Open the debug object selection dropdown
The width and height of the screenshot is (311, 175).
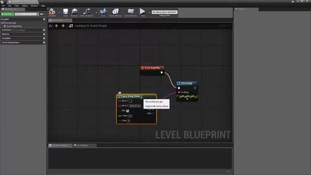coord(164,12)
